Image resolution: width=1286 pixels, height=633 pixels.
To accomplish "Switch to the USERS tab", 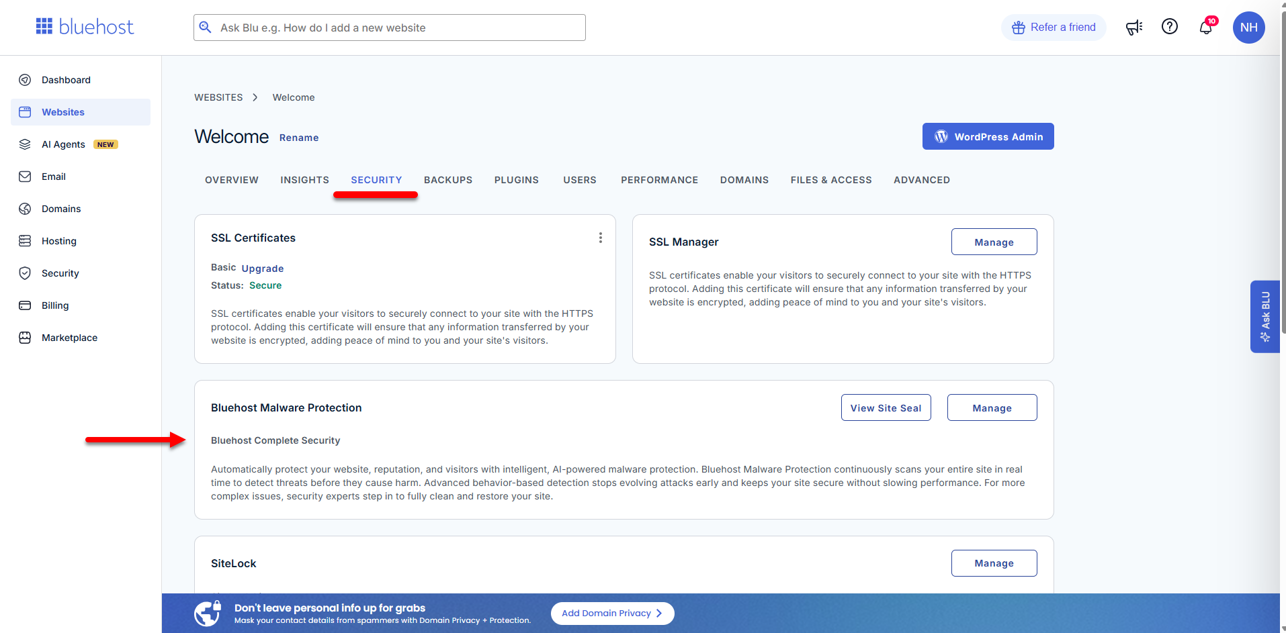I will [x=580, y=180].
